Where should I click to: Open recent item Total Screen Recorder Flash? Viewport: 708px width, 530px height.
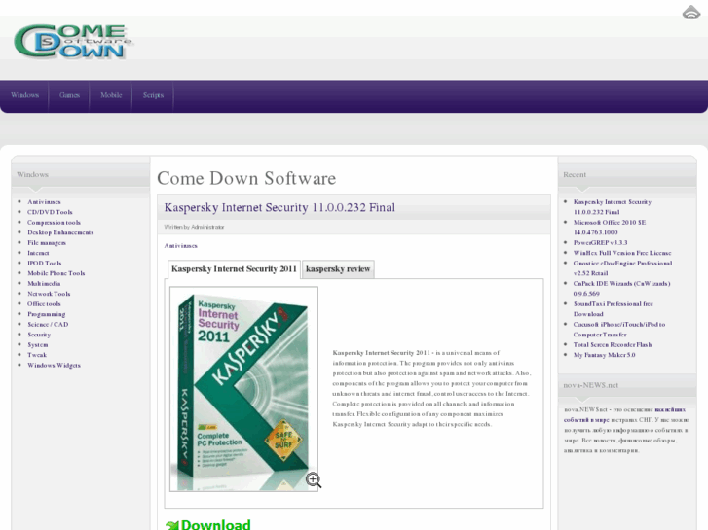pyautogui.click(x=613, y=344)
